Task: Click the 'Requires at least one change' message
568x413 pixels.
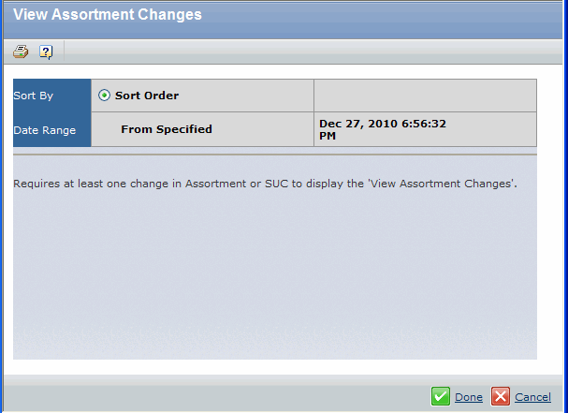Action: [x=265, y=184]
